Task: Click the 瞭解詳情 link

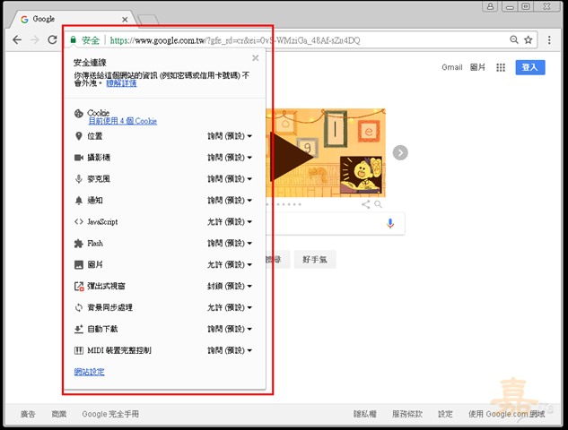Action: (x=121, y=83)
